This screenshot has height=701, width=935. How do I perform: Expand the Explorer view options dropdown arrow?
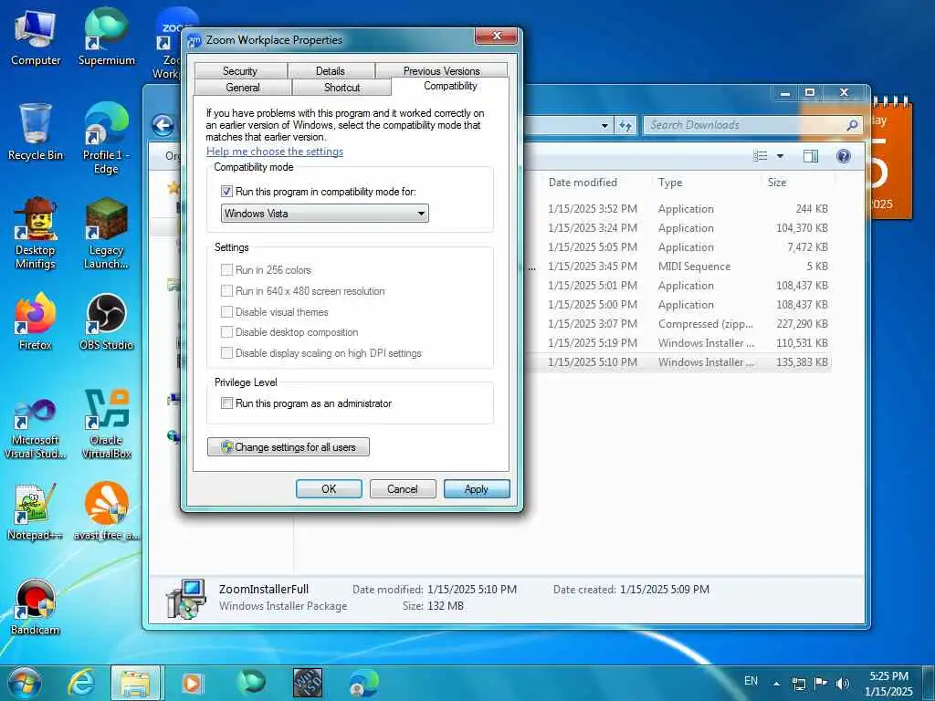click(780, 156)
